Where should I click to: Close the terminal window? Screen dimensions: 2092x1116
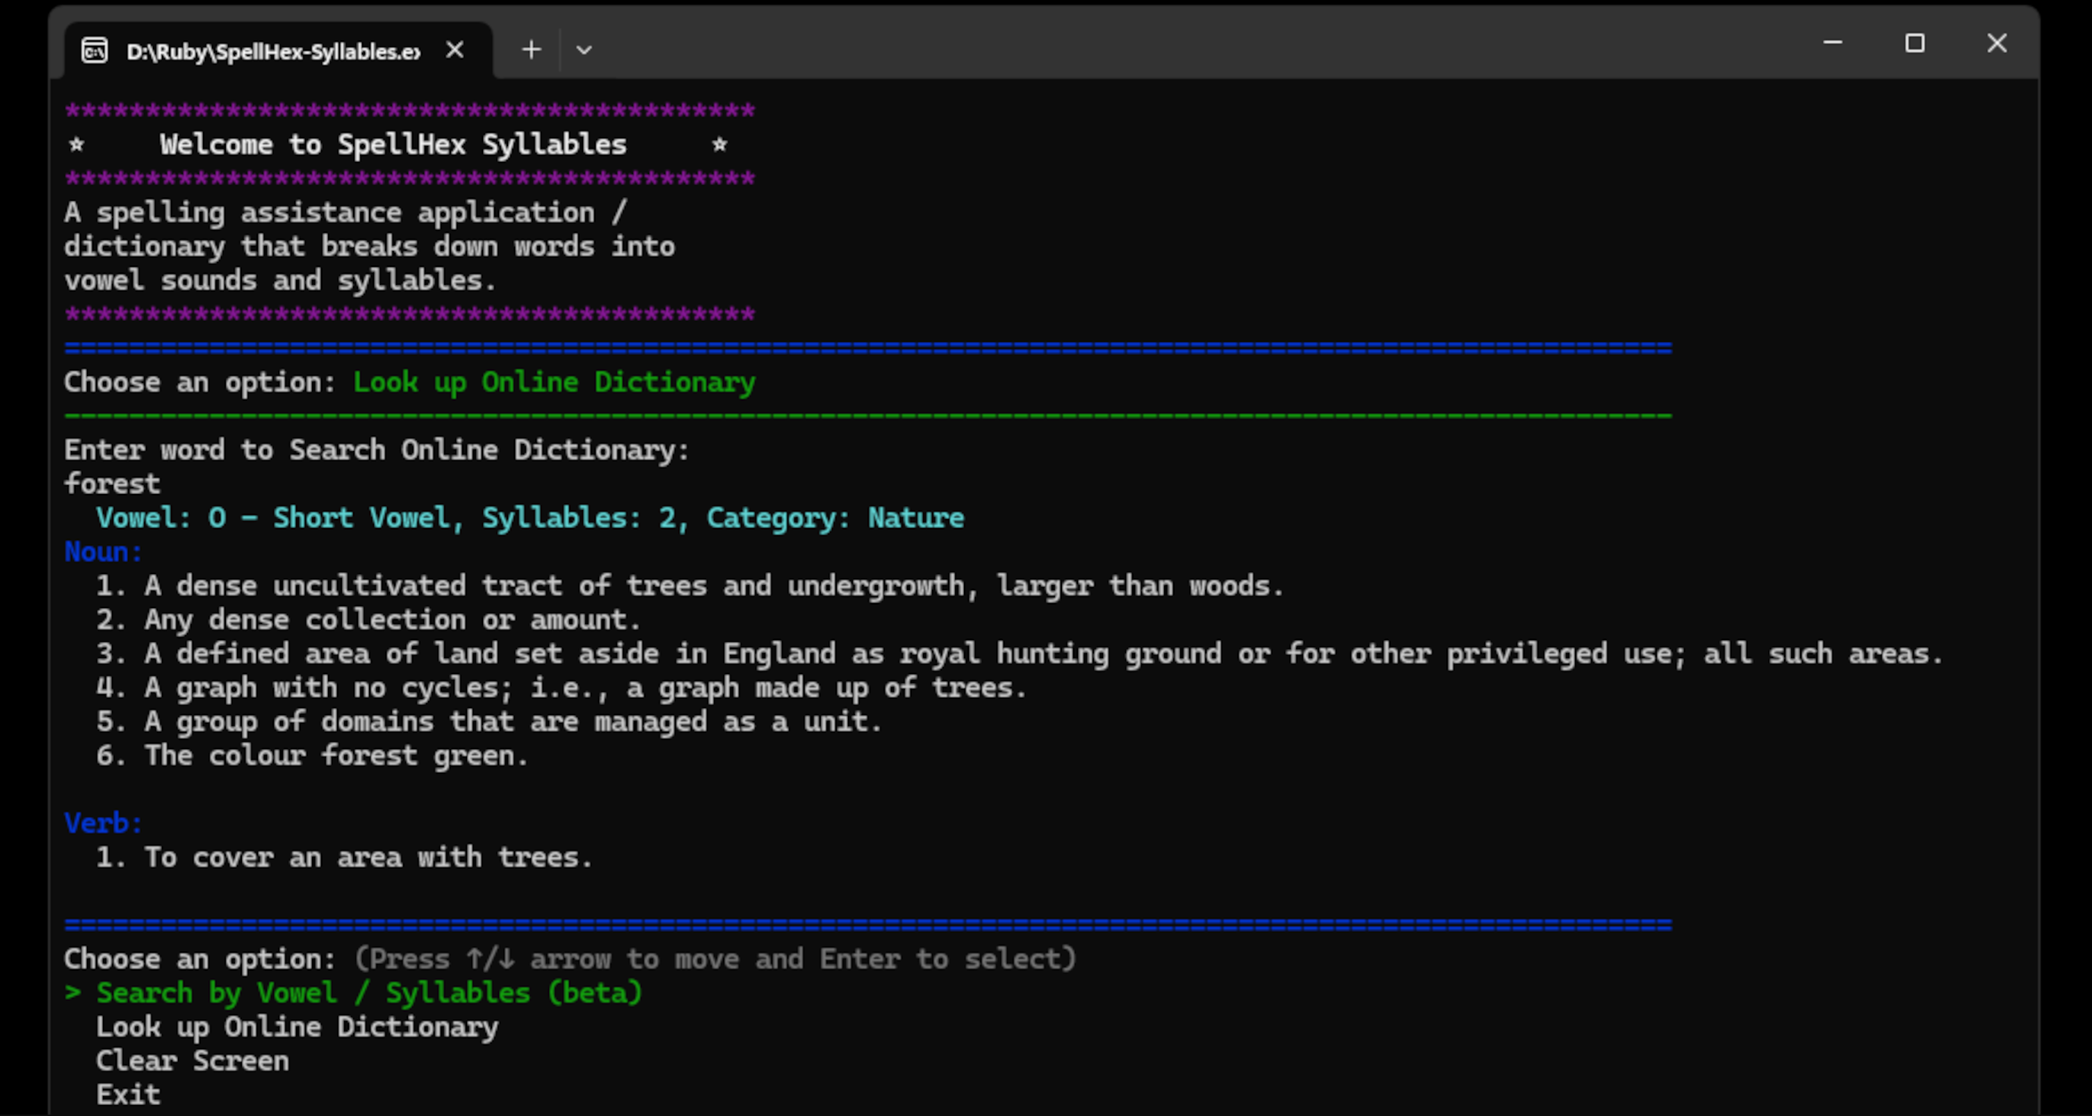point(1996,42)
